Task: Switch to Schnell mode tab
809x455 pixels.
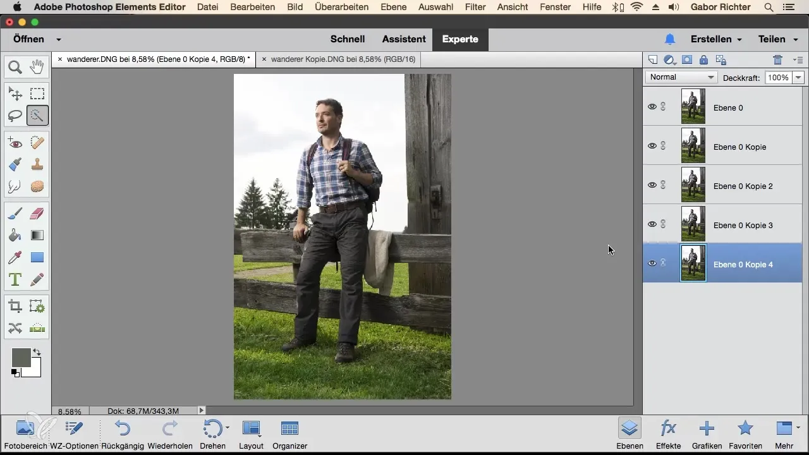Action: coord(348,39)
